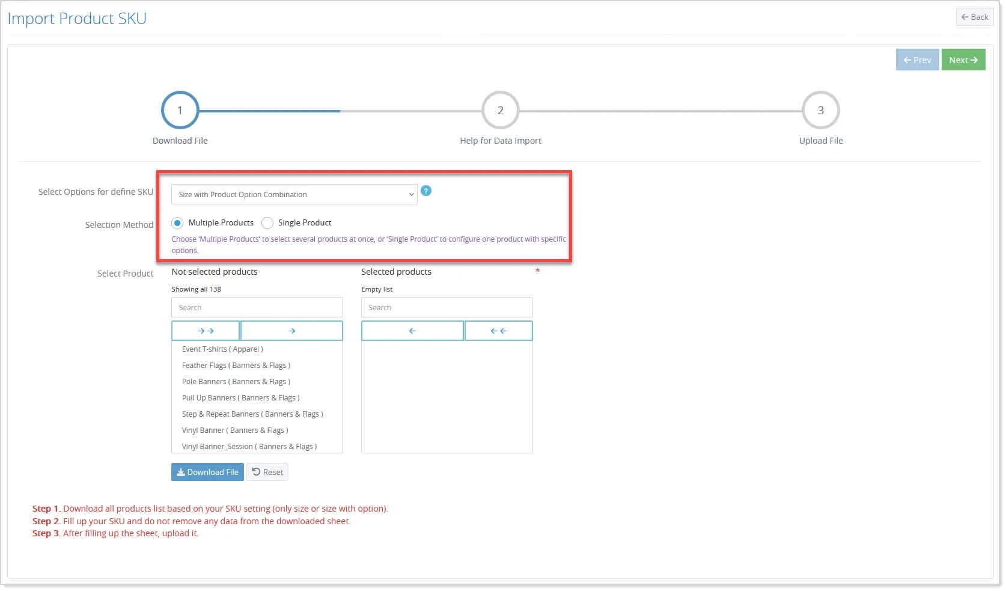Remove selected product with single left arrow
This screenshot has width=1006, height=591.
point(412,331)
